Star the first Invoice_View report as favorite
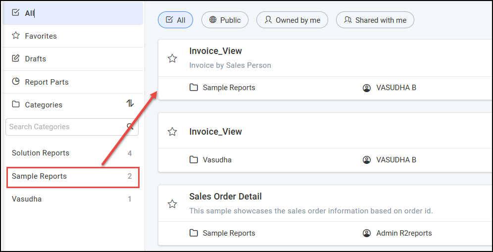This screenshot has height=252, width=493. click(x=172, y=58)
